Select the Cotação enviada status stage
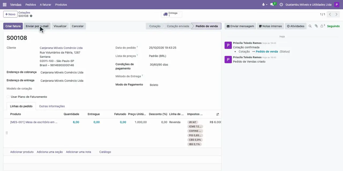This screenshot has height=171, width=343. 178,26
